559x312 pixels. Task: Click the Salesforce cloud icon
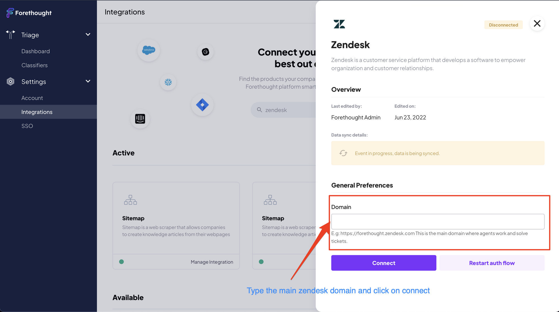(149, 50)
